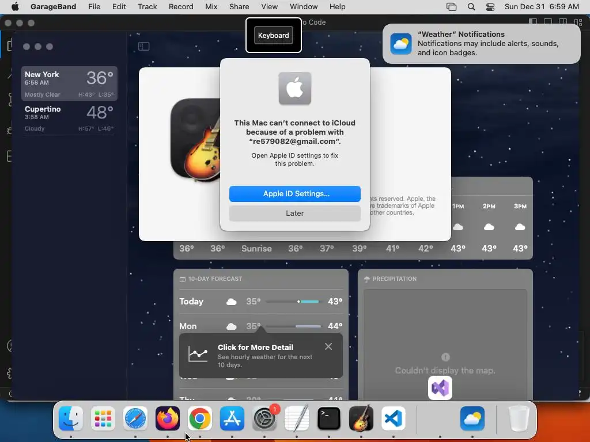590x442 pixels.
Task: Toggle the Weather sidebar panel icon
Action: (143, 46)
